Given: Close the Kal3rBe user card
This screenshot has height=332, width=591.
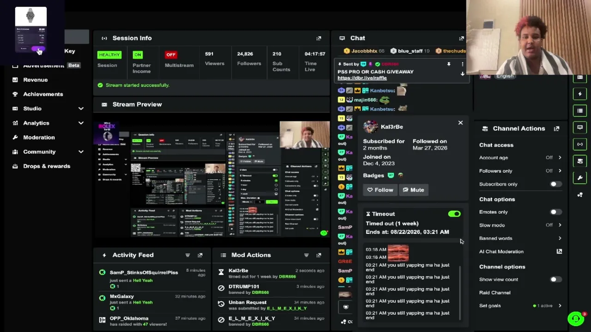Looking at the screenshot, I should point(460,123).
